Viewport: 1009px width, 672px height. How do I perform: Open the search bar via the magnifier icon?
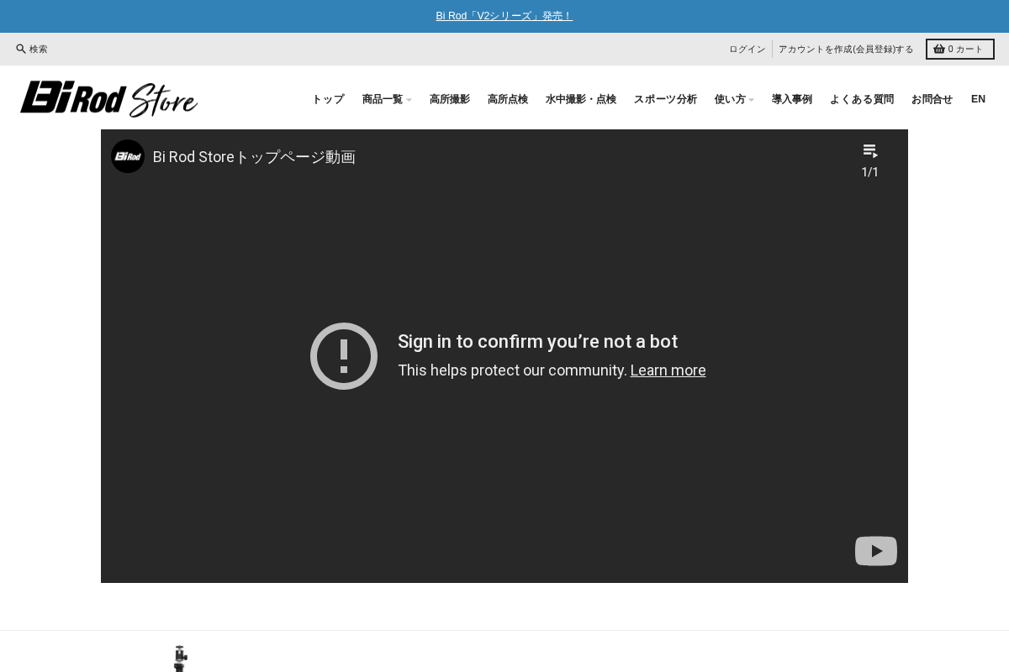[x=20, y=49]
